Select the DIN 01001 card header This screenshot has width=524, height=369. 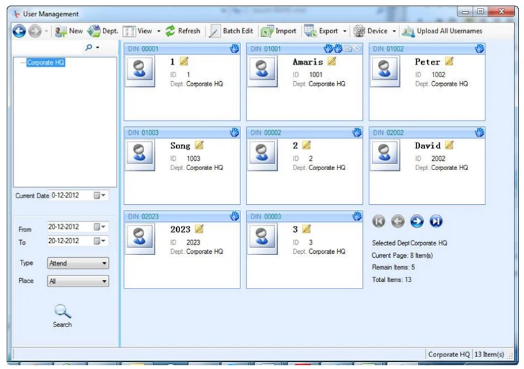click(305, 49)
